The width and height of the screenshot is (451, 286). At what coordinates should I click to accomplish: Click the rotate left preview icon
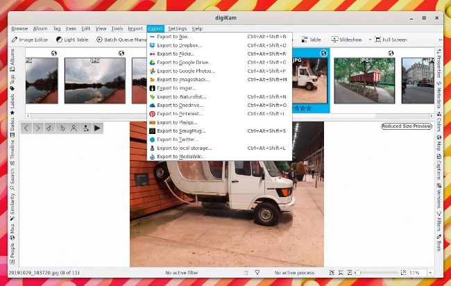point(50,128)
